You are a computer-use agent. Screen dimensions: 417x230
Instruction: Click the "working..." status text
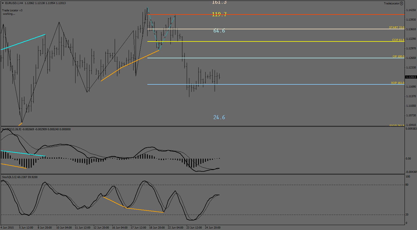tap(9, 14)
